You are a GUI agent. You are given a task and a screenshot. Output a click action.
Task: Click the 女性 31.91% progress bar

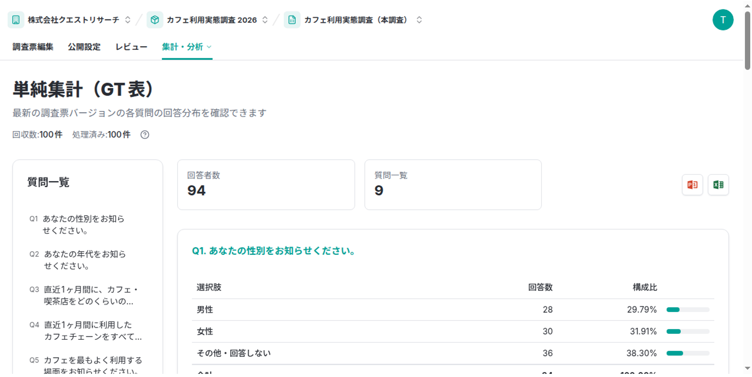(x=688, y=332)
